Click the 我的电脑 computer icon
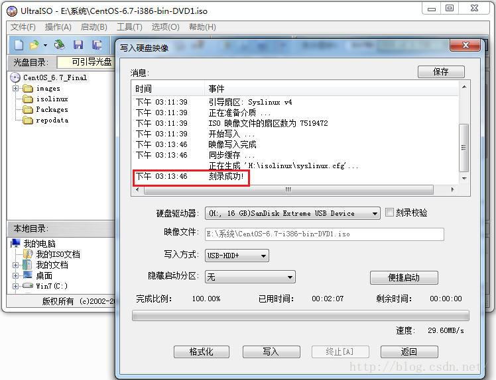 (x=15, y=243)
